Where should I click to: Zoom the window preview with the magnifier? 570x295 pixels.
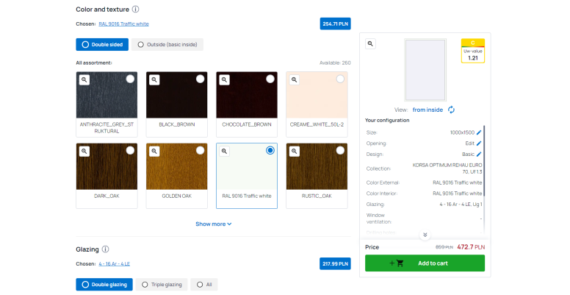[370, 44]
